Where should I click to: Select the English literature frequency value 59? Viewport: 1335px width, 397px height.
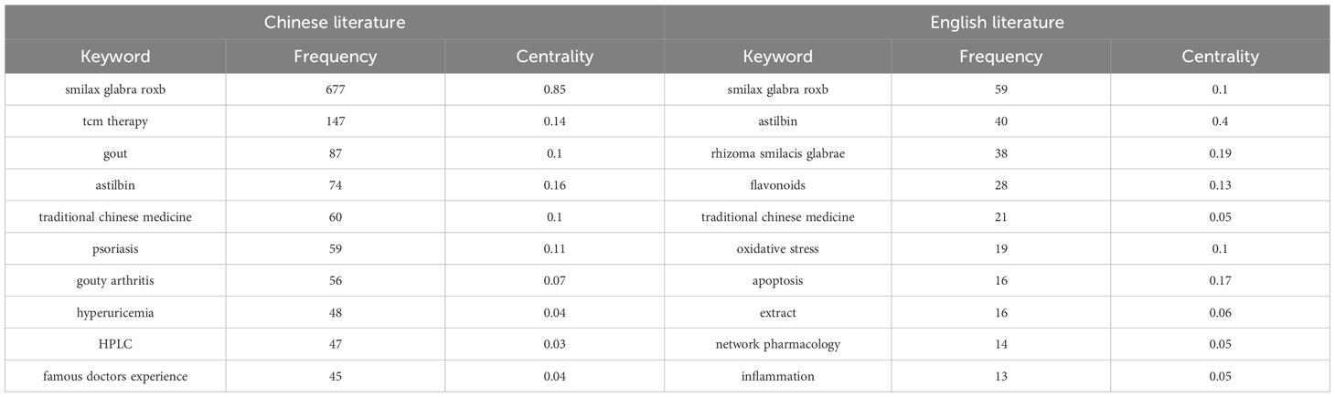pos(1000,89)
